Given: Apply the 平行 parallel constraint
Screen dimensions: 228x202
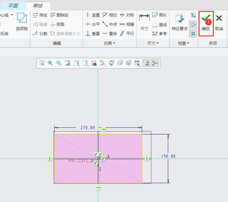Looking at the screenshot, I should (x=127, y=34).
